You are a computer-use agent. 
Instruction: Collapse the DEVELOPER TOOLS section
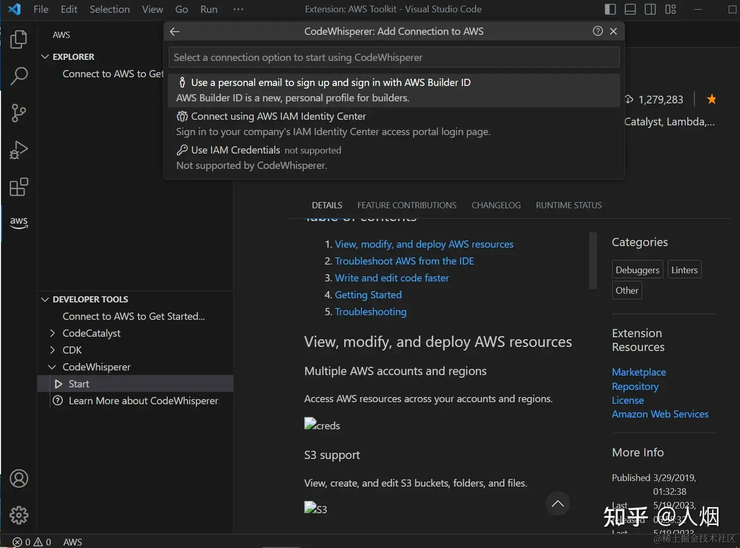tap(45, 299)
